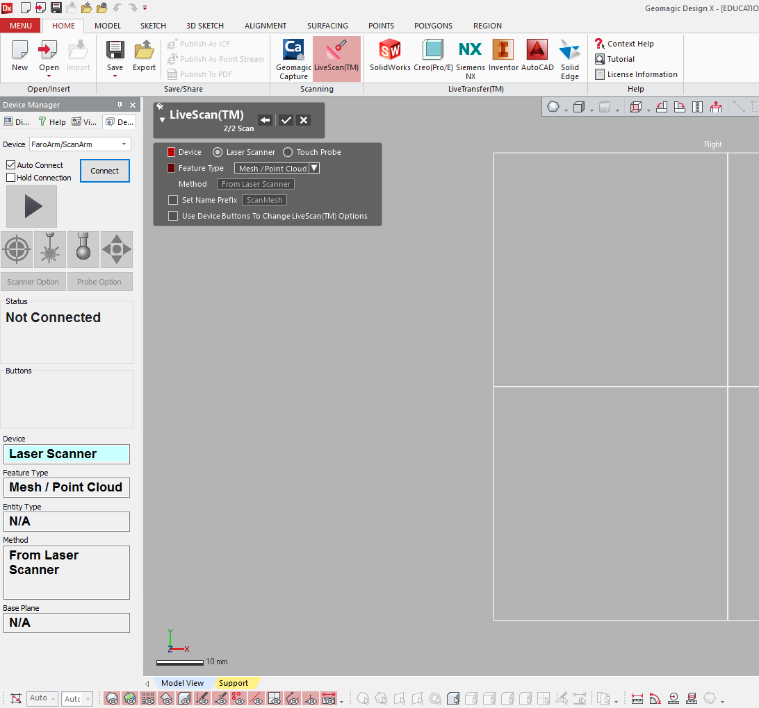Click the zoom fit icon at bottom left

point(16,698)
